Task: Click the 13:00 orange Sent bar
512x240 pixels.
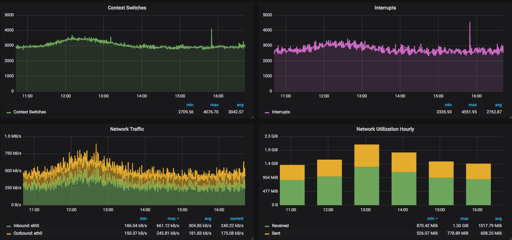Action: pos(367,155)
